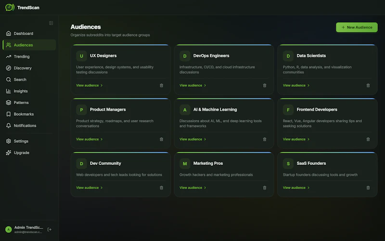Click the AI & Machine Learning card title
Screen dimensions: 385x241
click(x=215, y=110)
